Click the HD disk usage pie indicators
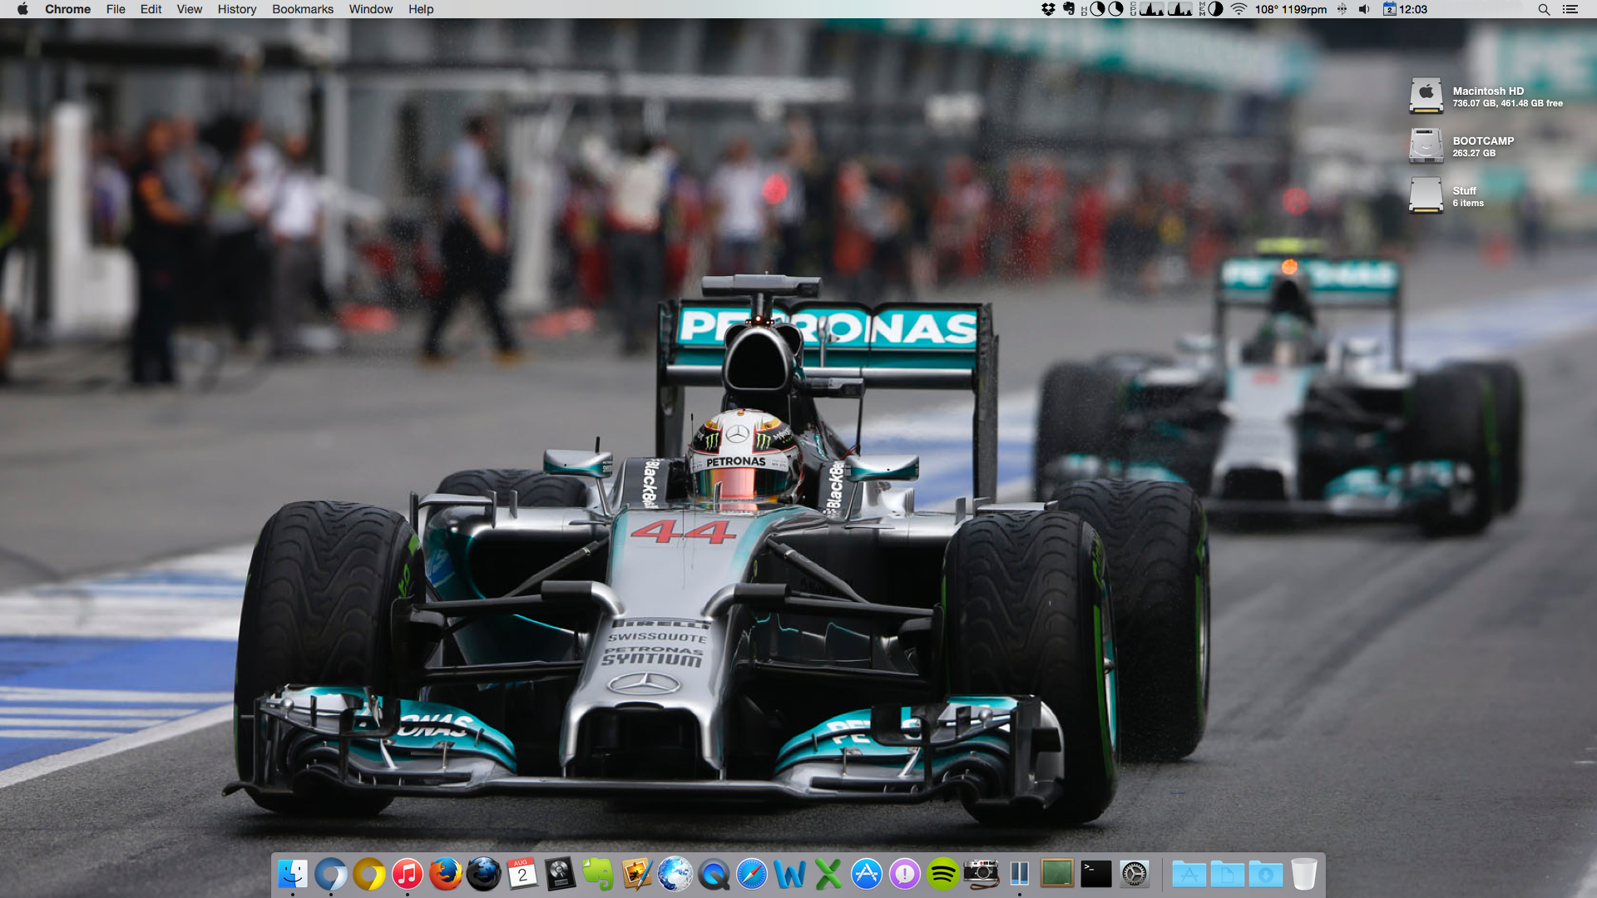 [x=1102, y=9]
